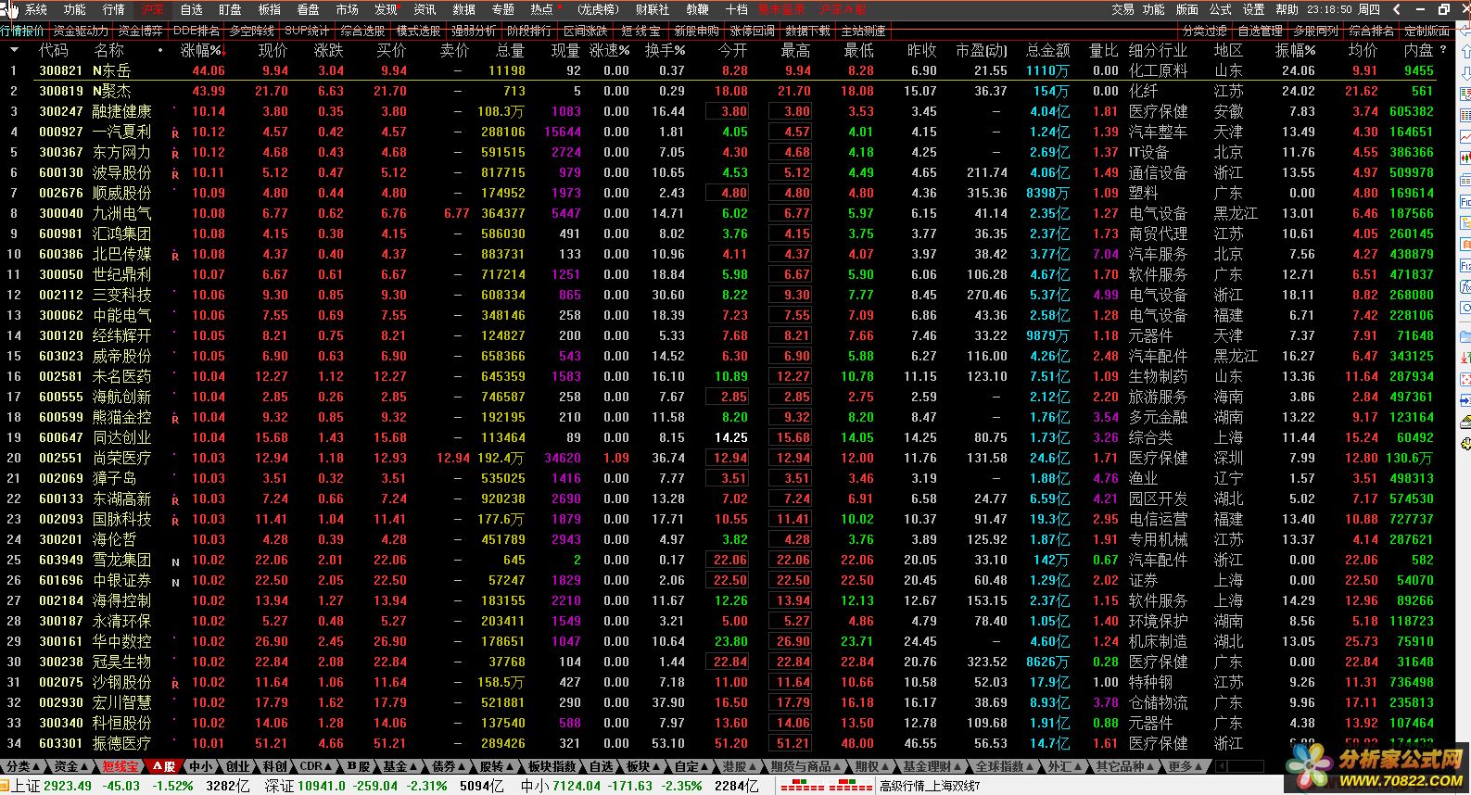Sort by the 总金额 column header
1471x795 pixels.
tap(1047, 50)
